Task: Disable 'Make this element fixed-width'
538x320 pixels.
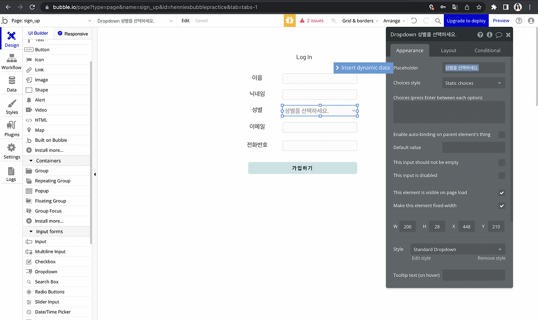Action: tap(501, 206)
